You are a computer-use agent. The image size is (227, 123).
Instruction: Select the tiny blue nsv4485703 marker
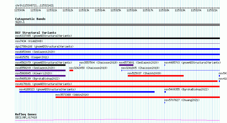pyautogui.click(x=165, y=65)
